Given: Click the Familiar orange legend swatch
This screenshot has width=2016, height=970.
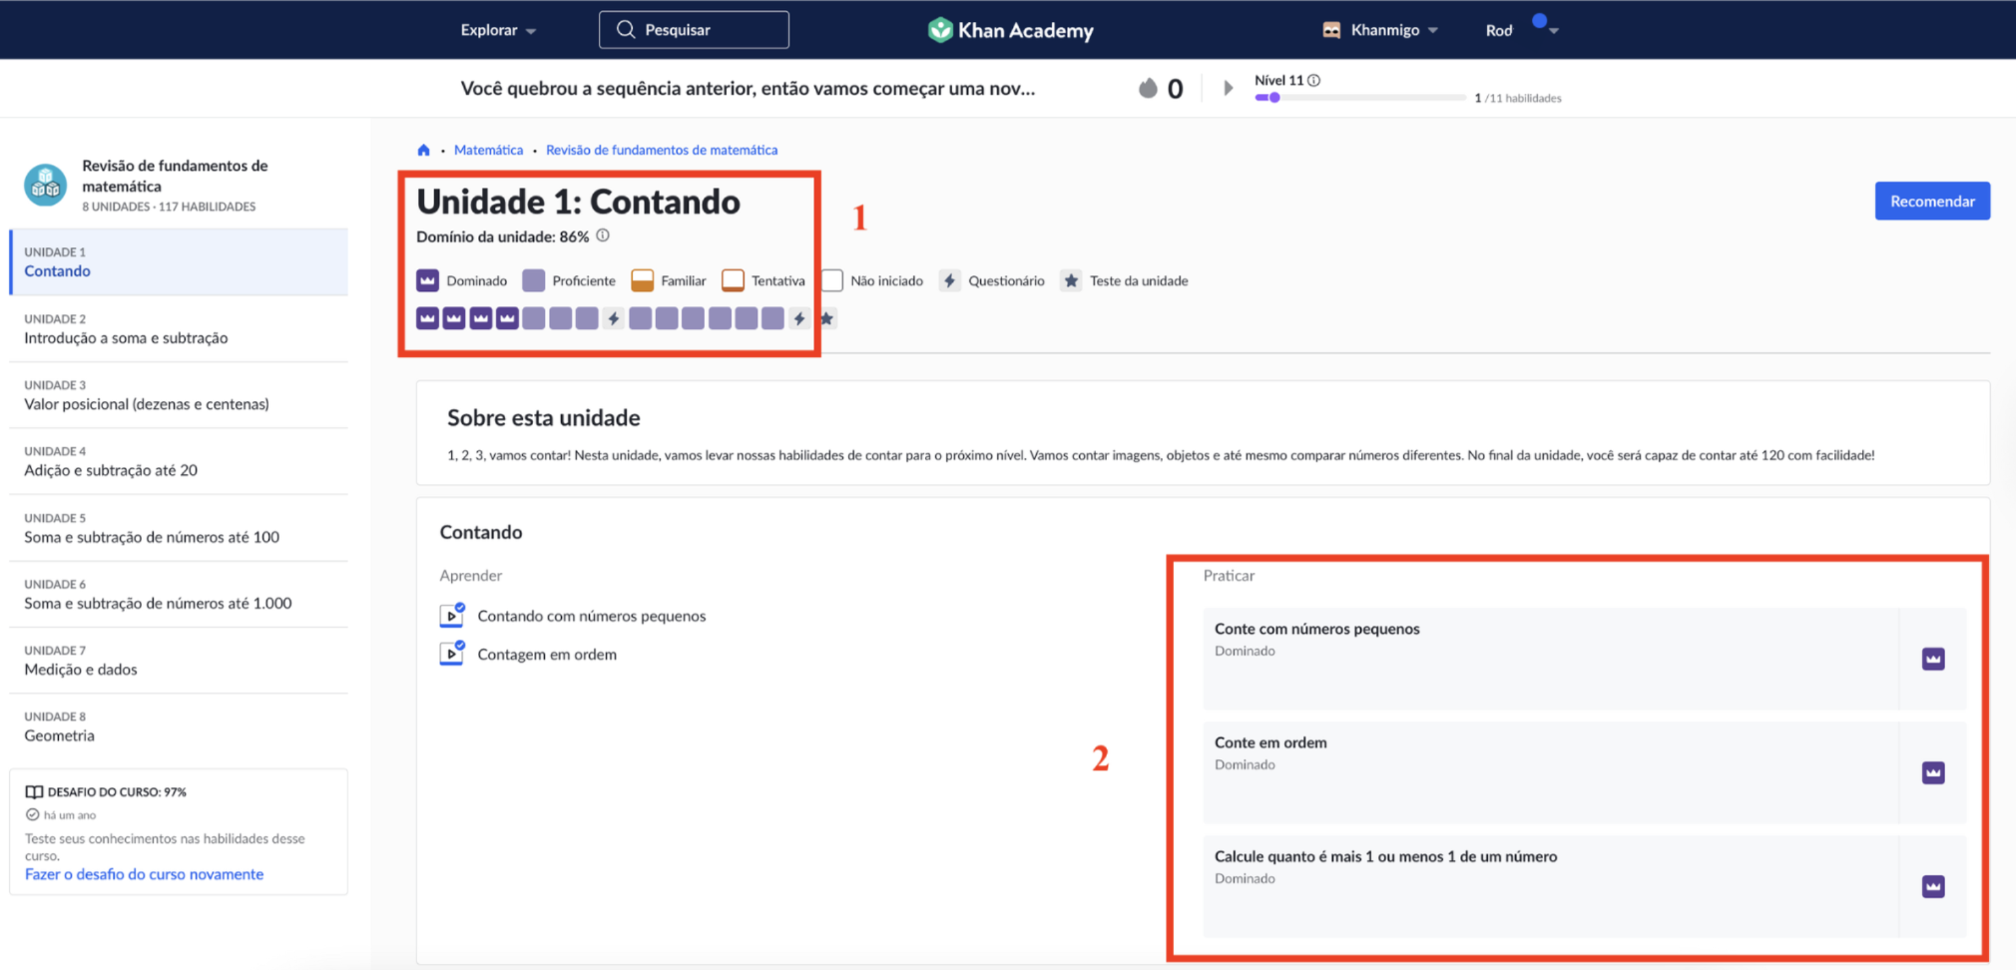Looking at the screenshot, I should (x=643, y=280).
